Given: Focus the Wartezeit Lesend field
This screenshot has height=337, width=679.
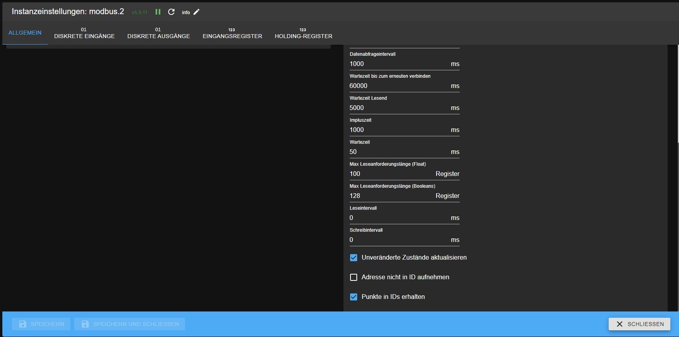Looking at the screenshot, I should [397, 108].
